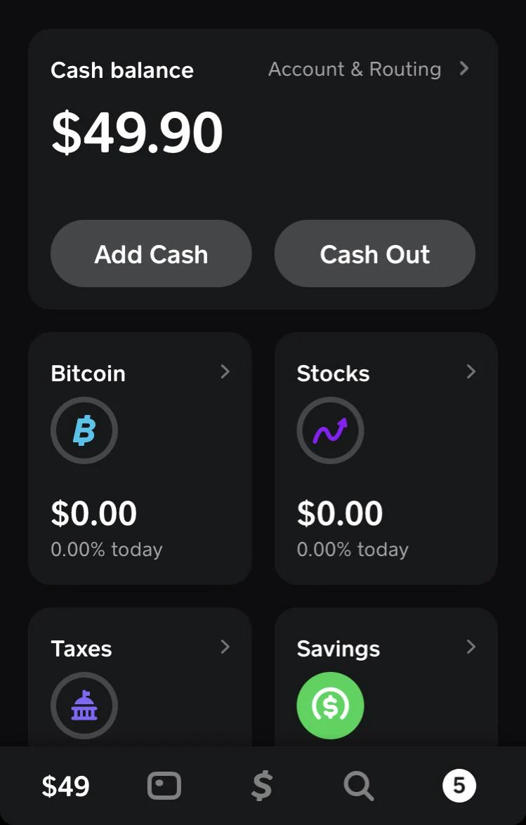The width and height of the screenshot is (526, 825).
Task: Open the Bitcoin coin icon
Action: click(x=84, y=430)
